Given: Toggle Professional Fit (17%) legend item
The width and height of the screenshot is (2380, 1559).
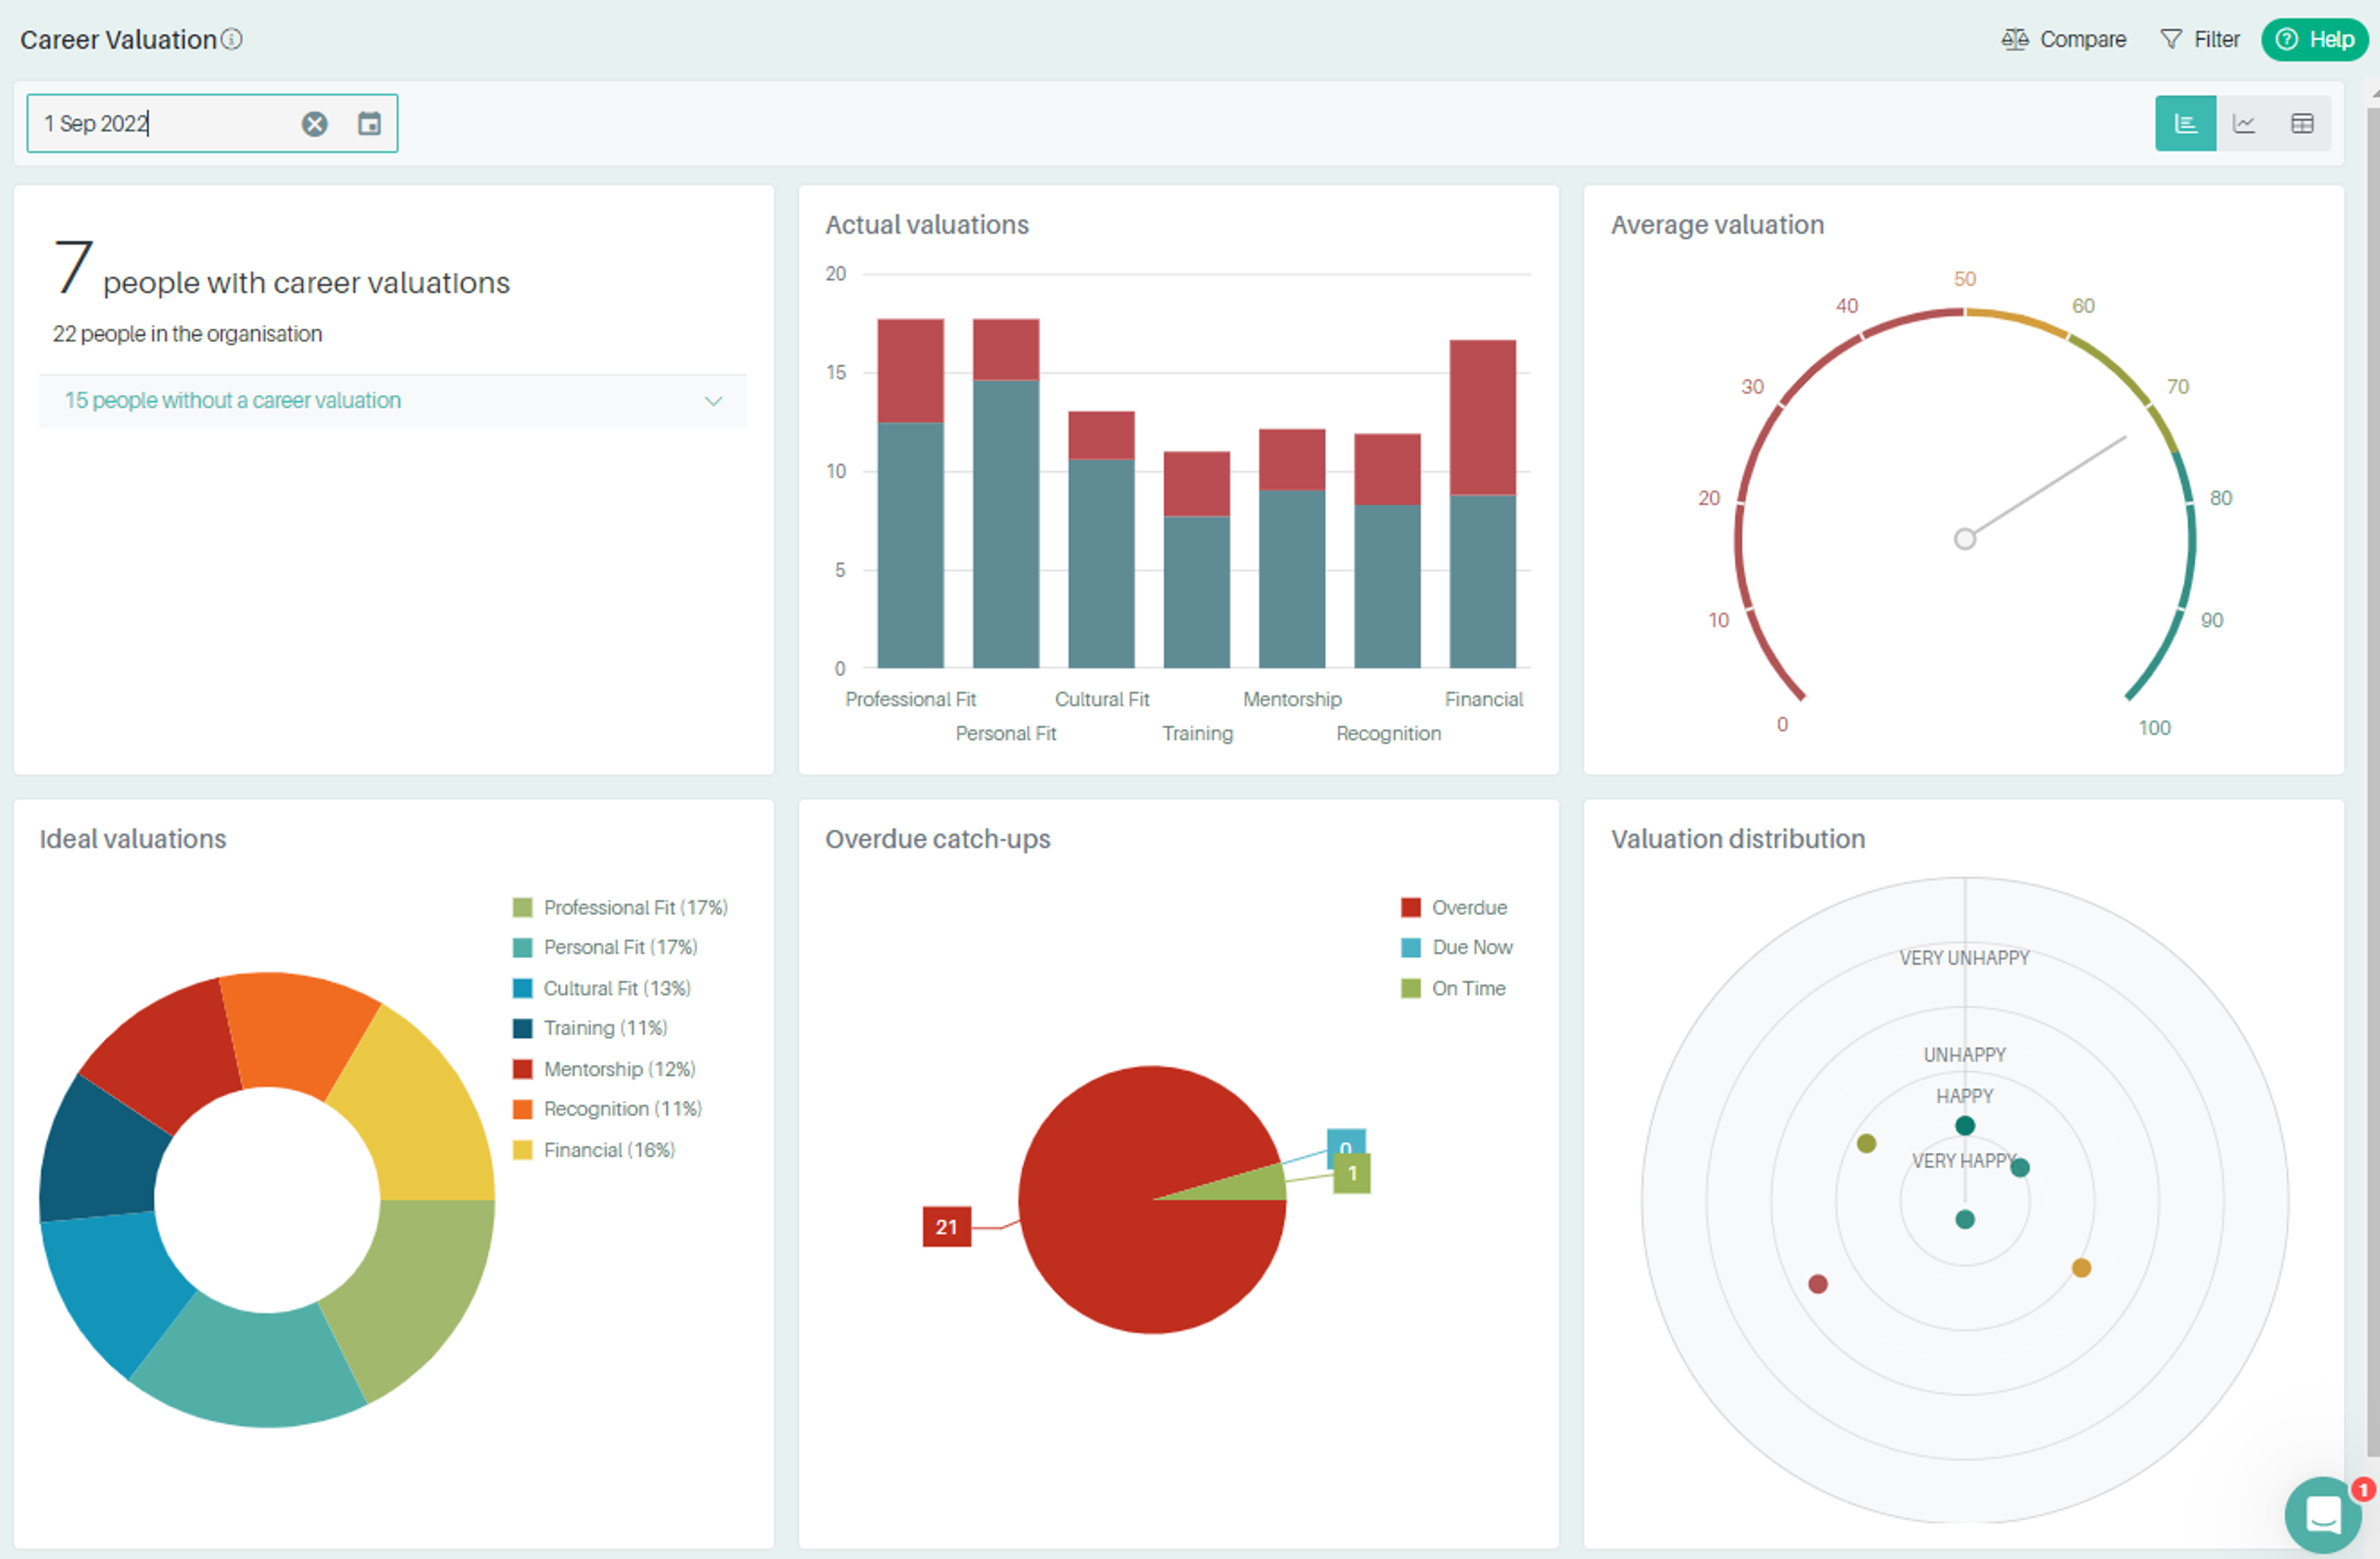Looking at the screenshot, I should click(634, 907).
